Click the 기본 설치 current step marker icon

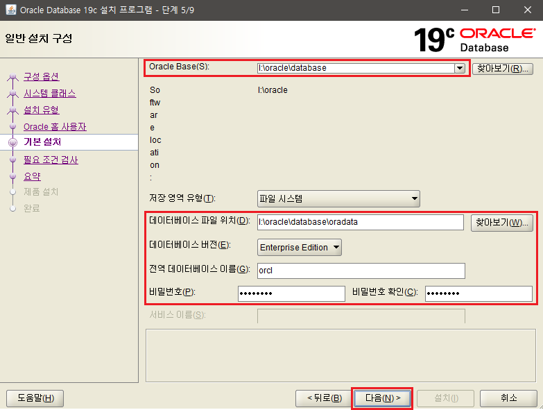pos(12,142)
